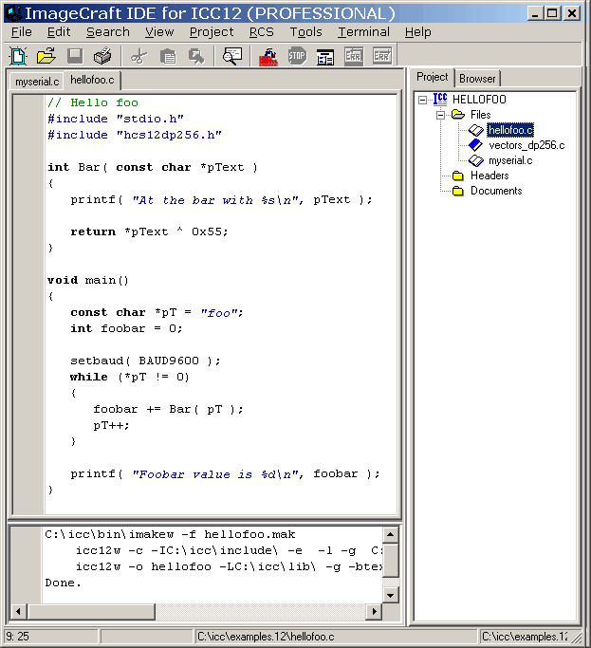
Task: Click the STOP build icon
Action: (x=297, y=56)
